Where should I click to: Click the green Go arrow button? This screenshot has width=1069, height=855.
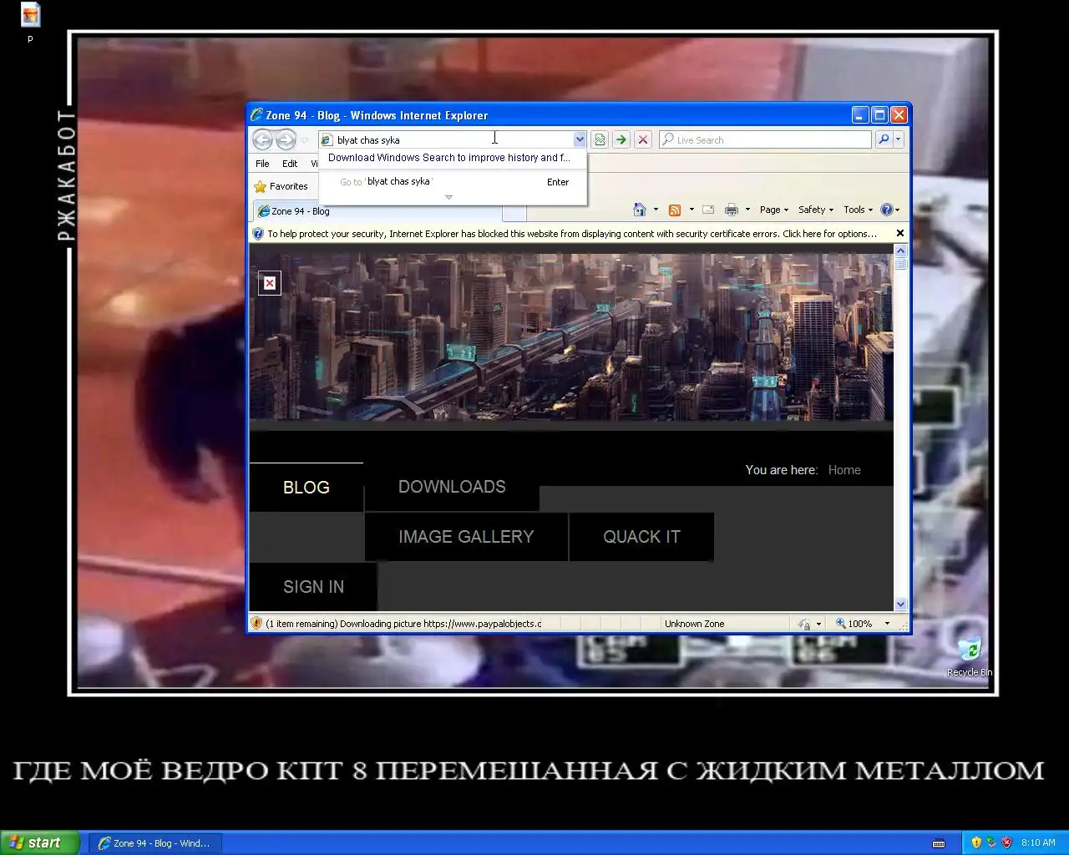[x=621, y=139]
